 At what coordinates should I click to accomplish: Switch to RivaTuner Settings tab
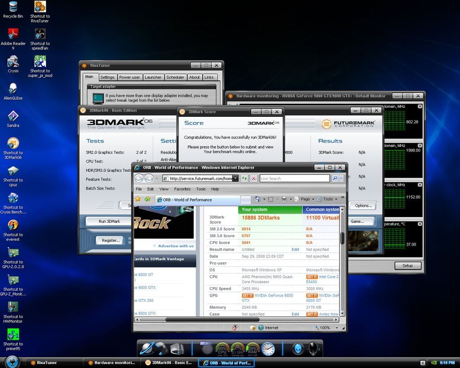(x=107, y=77)
